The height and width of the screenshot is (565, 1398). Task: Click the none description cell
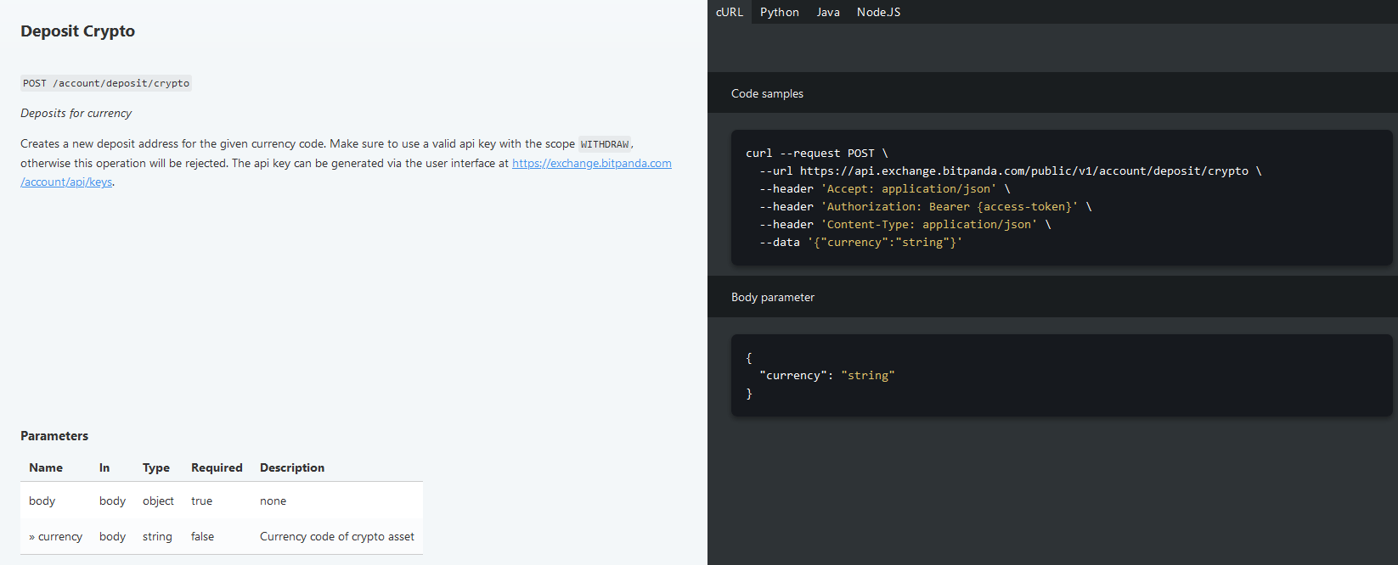click(273, 501)
